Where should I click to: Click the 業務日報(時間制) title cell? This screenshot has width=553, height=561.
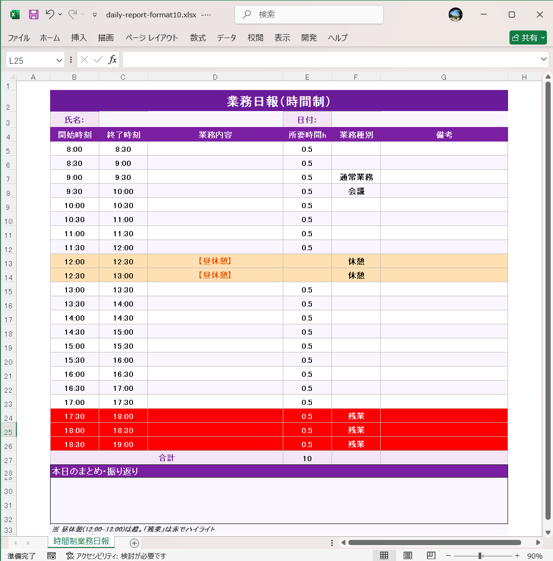(279, 101)
